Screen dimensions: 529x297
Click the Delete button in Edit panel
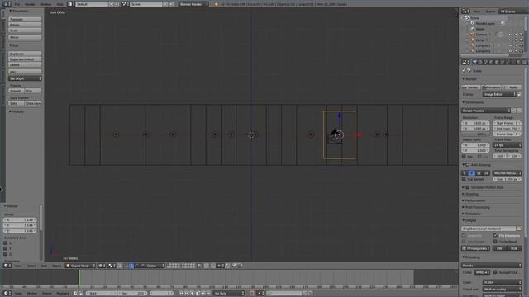pos(25,64)
